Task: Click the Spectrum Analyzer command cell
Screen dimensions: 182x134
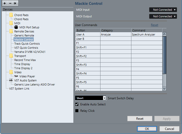Action: (147, 34)
